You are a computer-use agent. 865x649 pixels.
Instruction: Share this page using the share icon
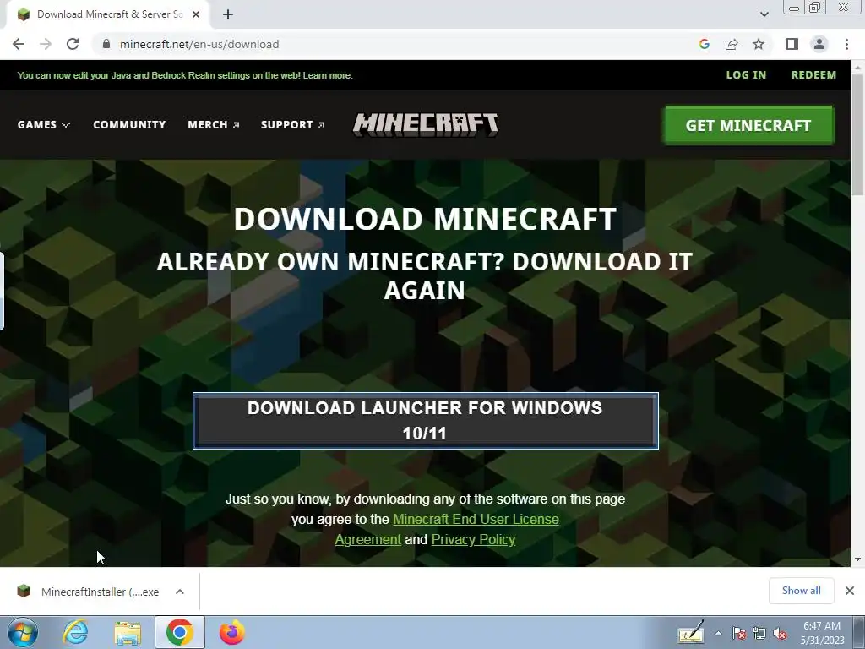point(732,44)
